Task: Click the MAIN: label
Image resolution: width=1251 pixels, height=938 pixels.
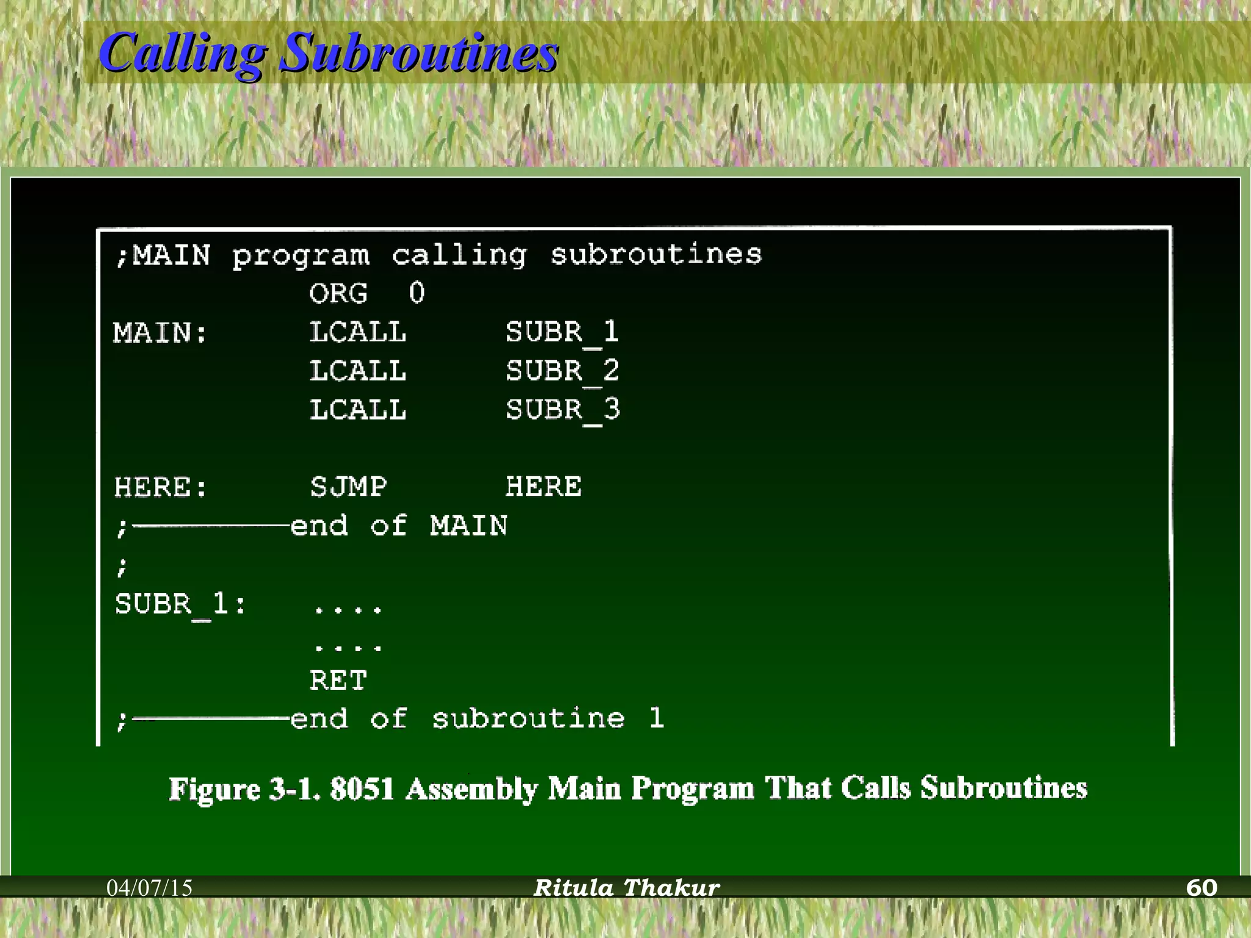Action: pos(160,333)
